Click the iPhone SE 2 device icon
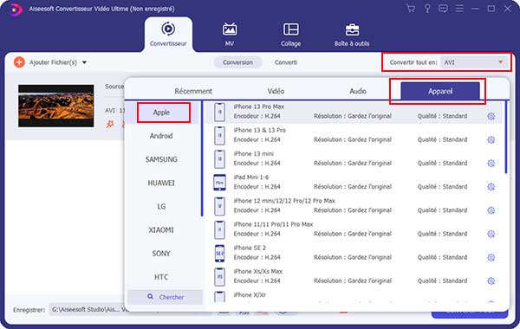 click(219, 253)
